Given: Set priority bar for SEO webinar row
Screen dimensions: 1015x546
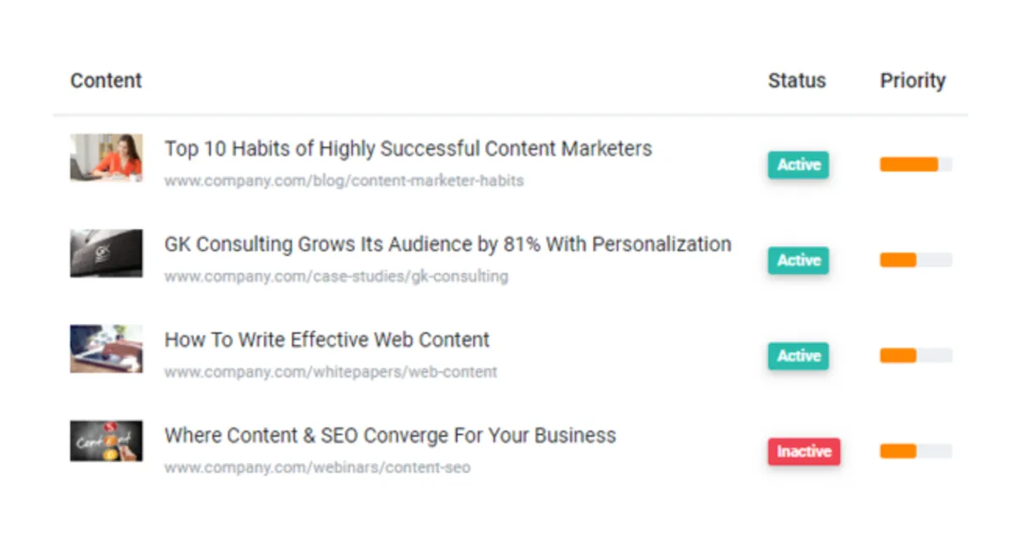Looking at the screenshot, I should point(915,451).
